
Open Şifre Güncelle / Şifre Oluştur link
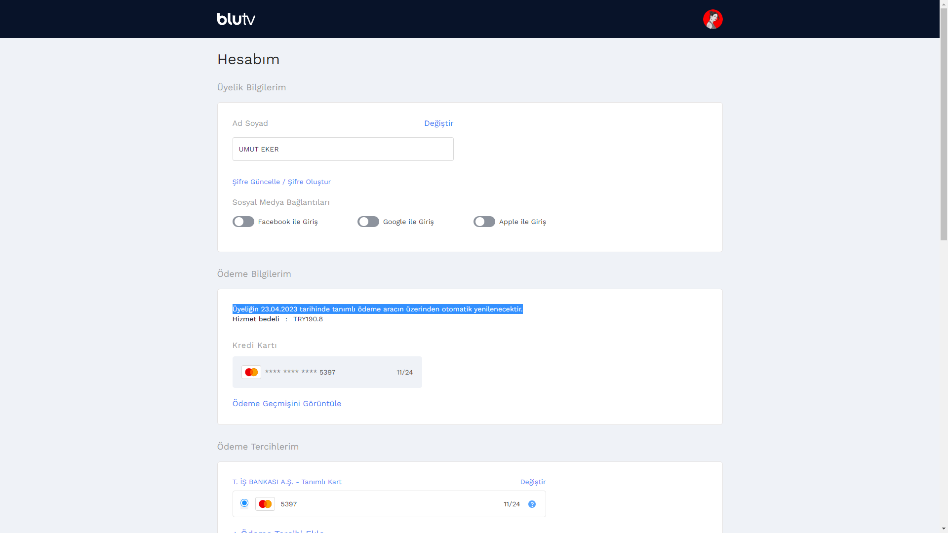point(281,182)
